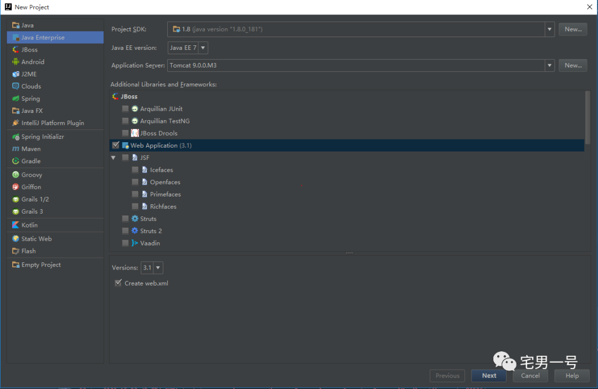Open the Project SDK dropdown
Image resolution: width=598 pixels, height=389 pixels.
(550, 29)
